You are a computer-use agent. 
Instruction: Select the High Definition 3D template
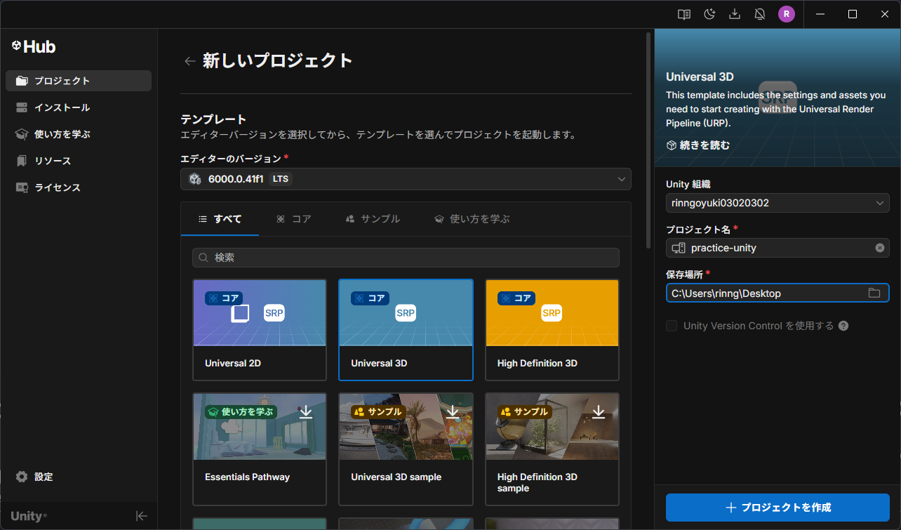pos(552,330)
